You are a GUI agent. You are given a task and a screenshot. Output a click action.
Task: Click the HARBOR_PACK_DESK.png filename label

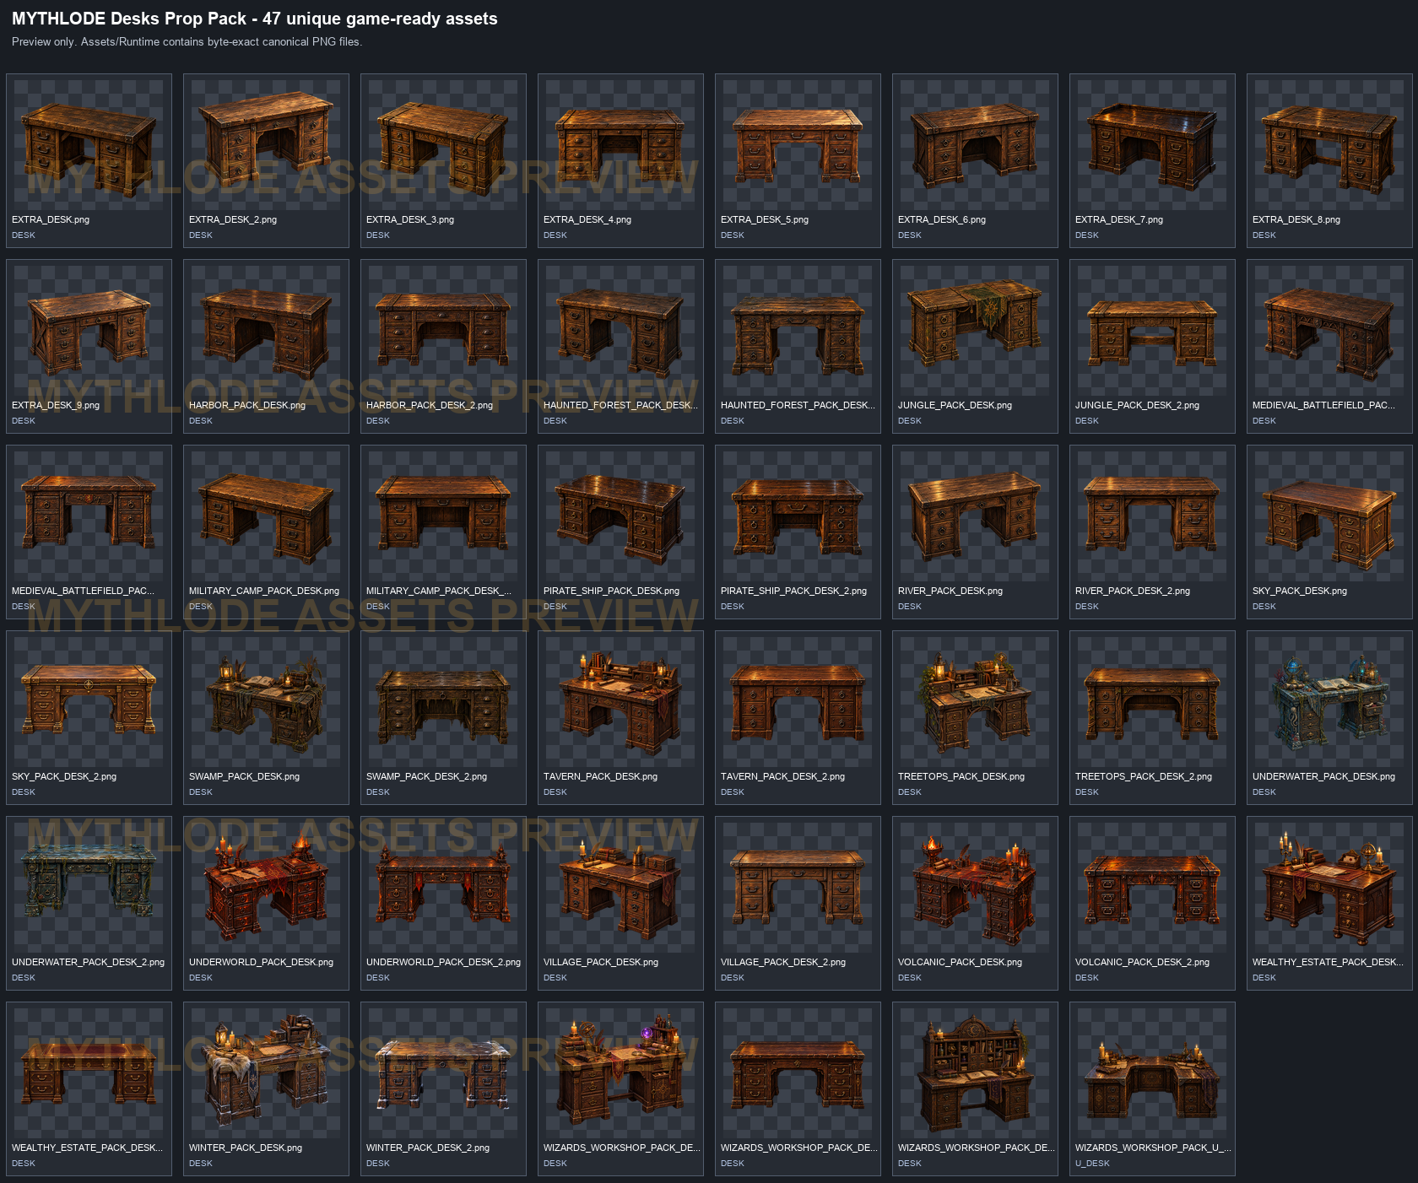(247, 405)
